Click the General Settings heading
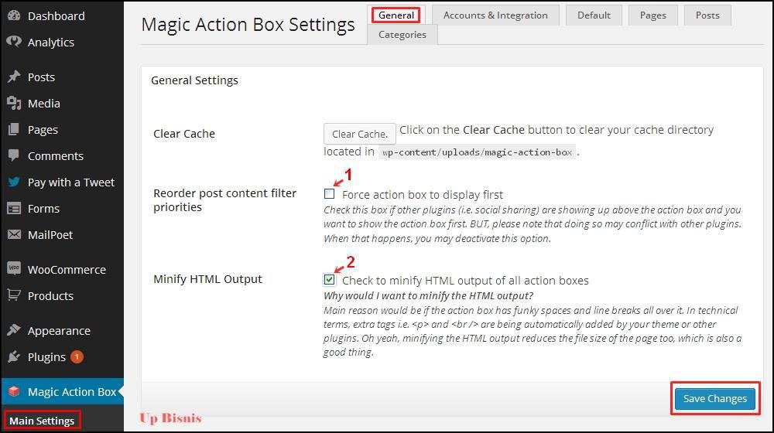This screenshot has height=433, width=774. [x=194, y=80]
